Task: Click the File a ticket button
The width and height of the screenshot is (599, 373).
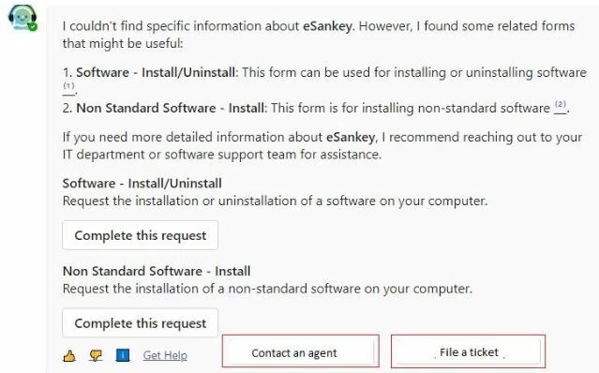Action: tap(468, 351)
